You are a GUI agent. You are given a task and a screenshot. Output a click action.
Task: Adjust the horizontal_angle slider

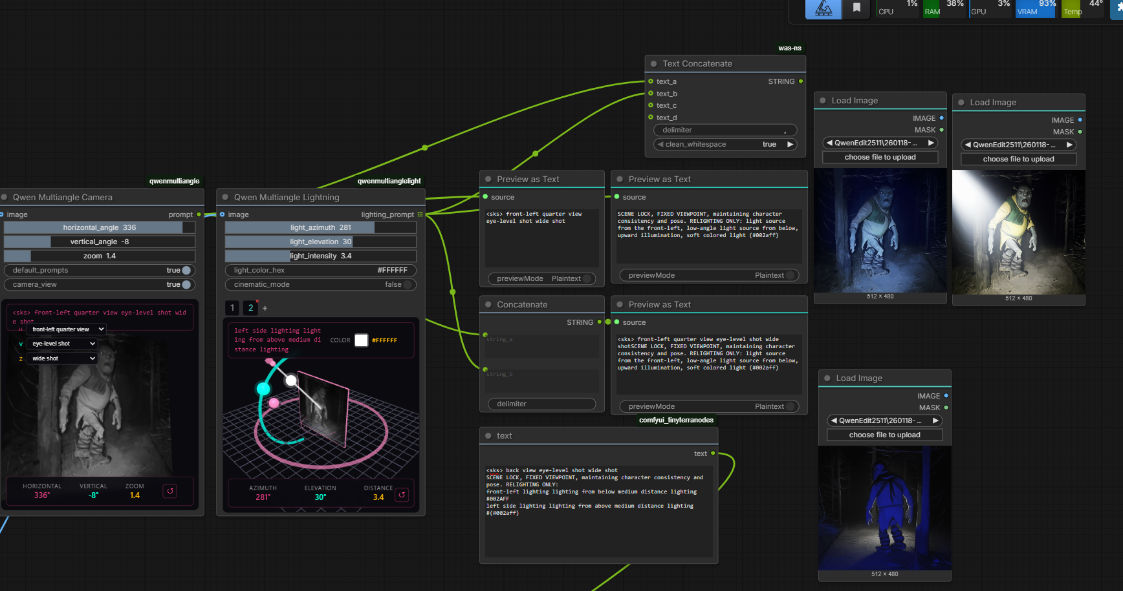pyautogui.click(x=100, y=227)
